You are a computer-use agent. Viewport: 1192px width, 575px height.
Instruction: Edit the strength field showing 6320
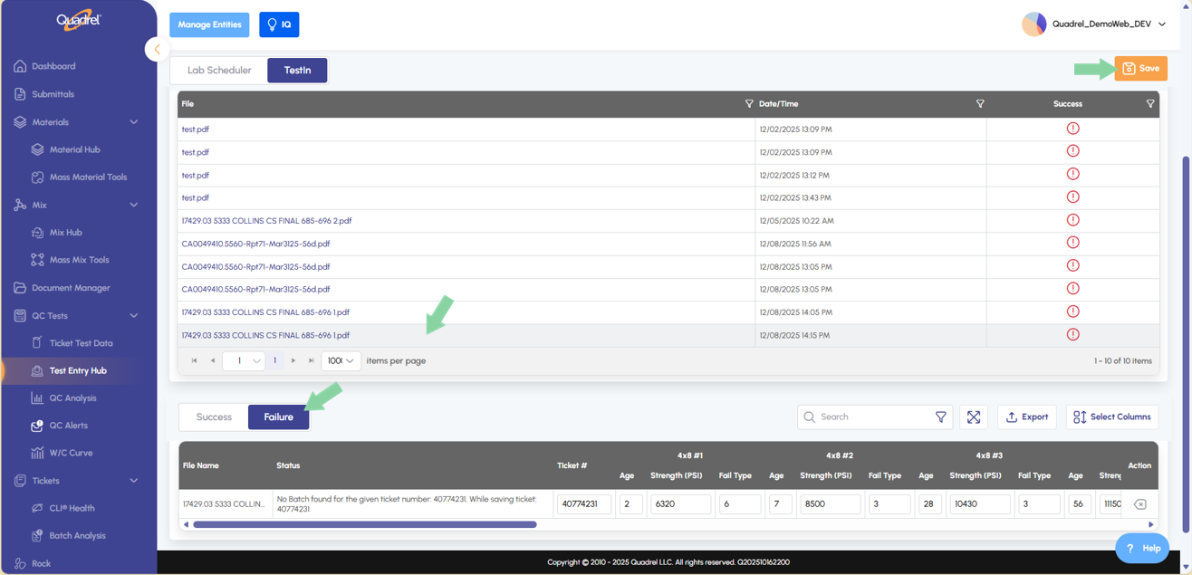click(x=680, y=504)
